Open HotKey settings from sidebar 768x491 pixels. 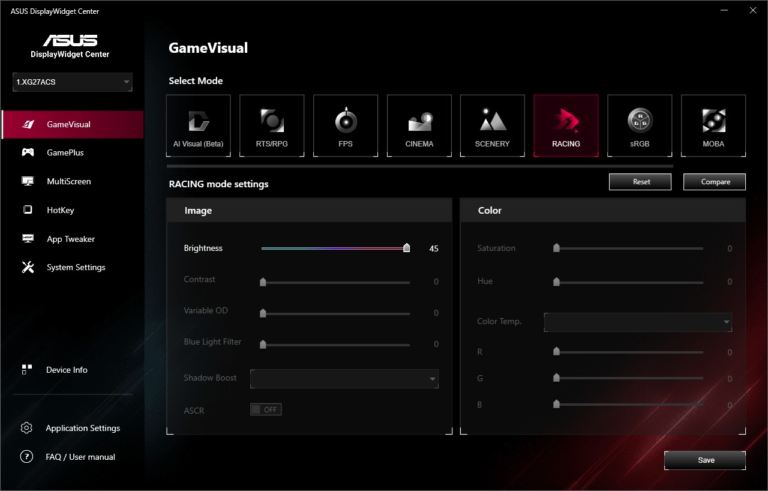pos(60,210)
